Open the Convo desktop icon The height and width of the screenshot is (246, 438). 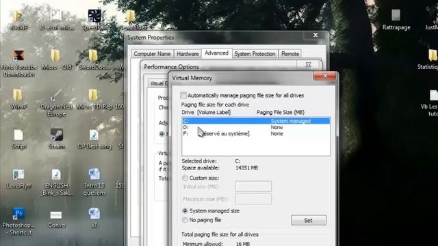pos(56,215)
